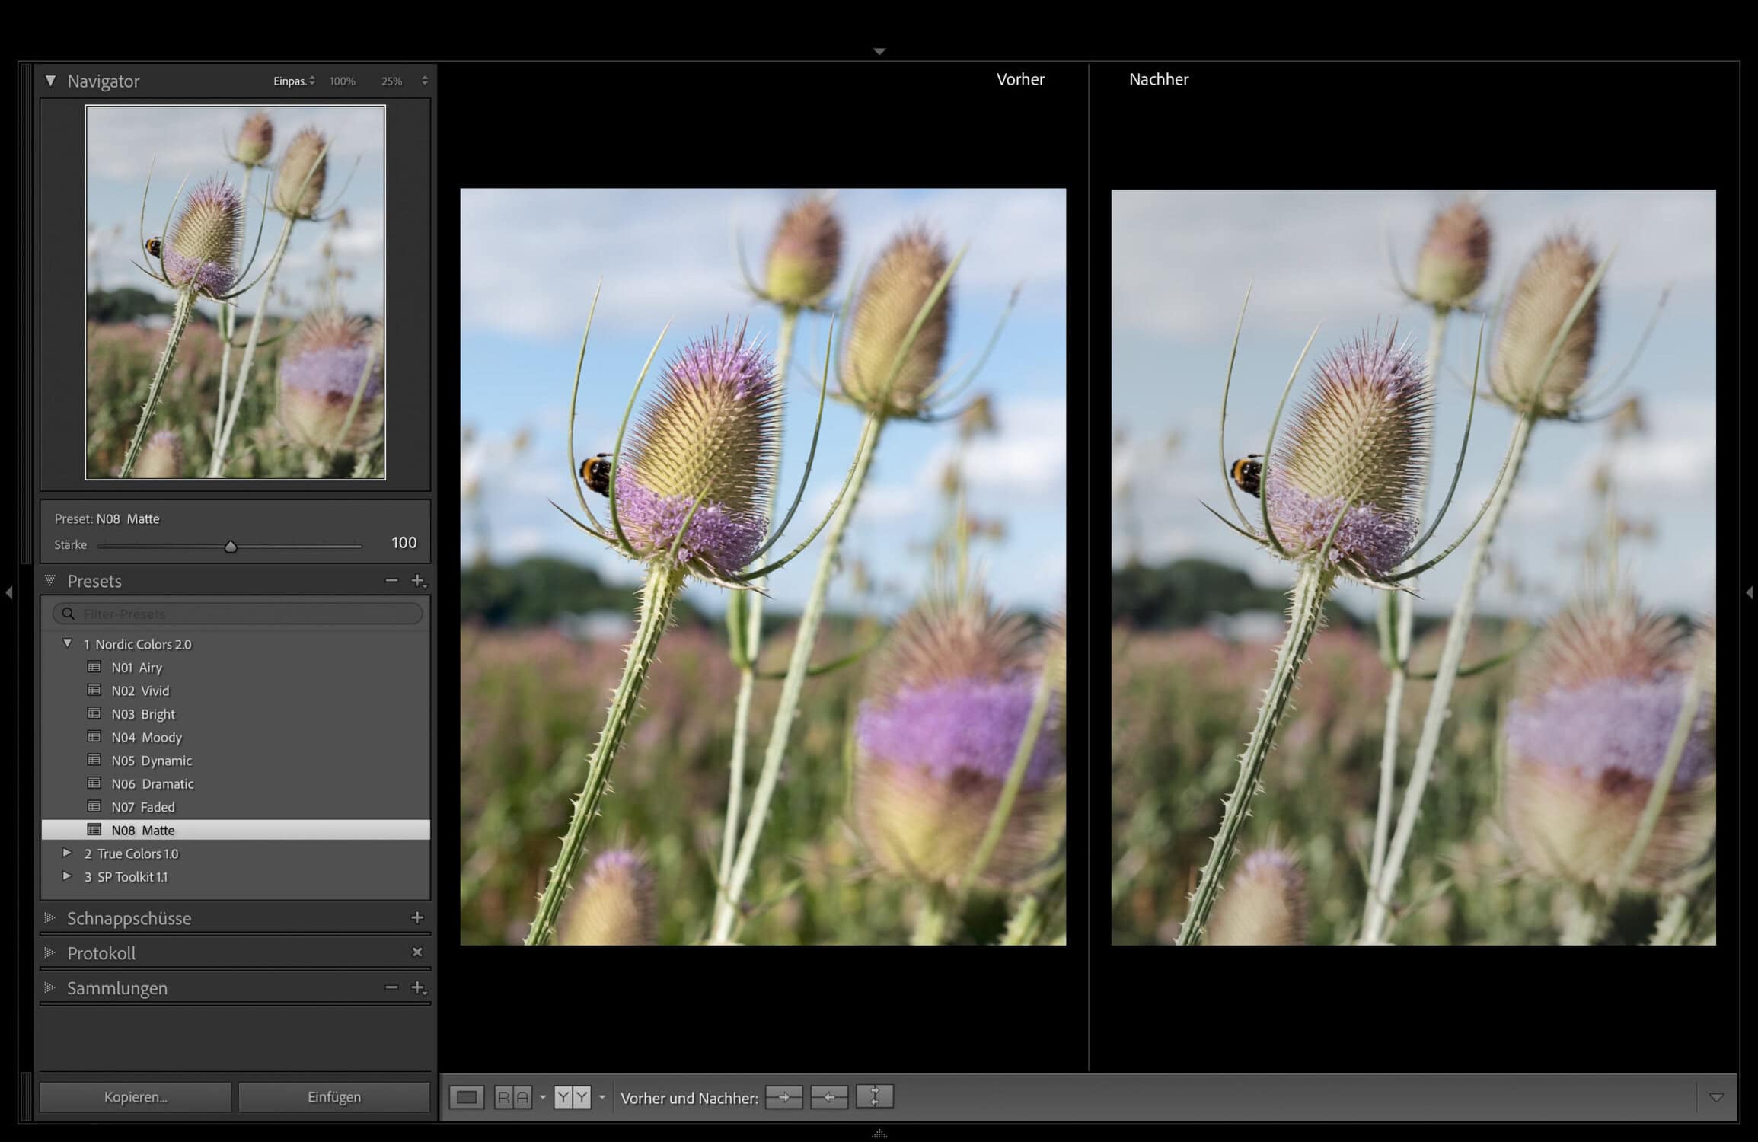This screenshot has height=1142, width=1758.
Task: Collapse the Nordic Colors 2.0 folder
Action: tap(67, 643)
